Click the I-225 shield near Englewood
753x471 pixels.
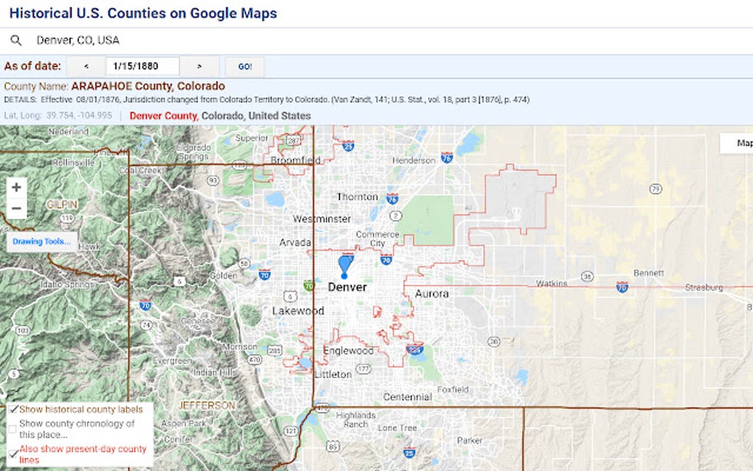414,348
